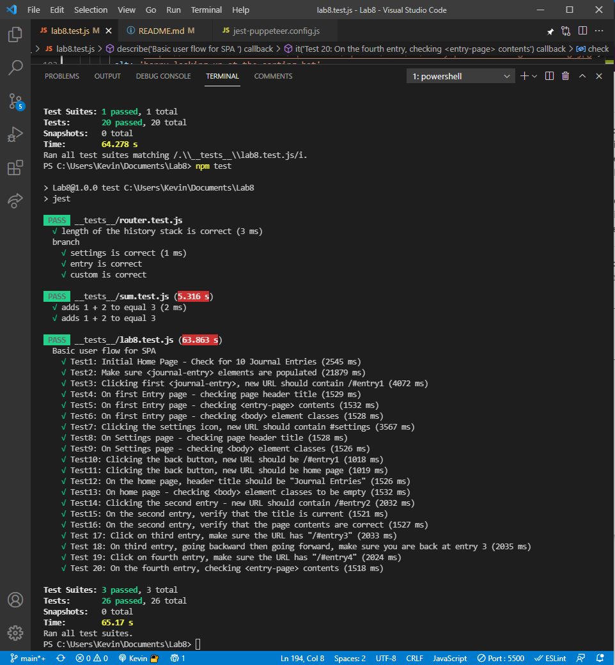
Task: Switch to the README.md editor tab
Action: (x=166, y=31)
